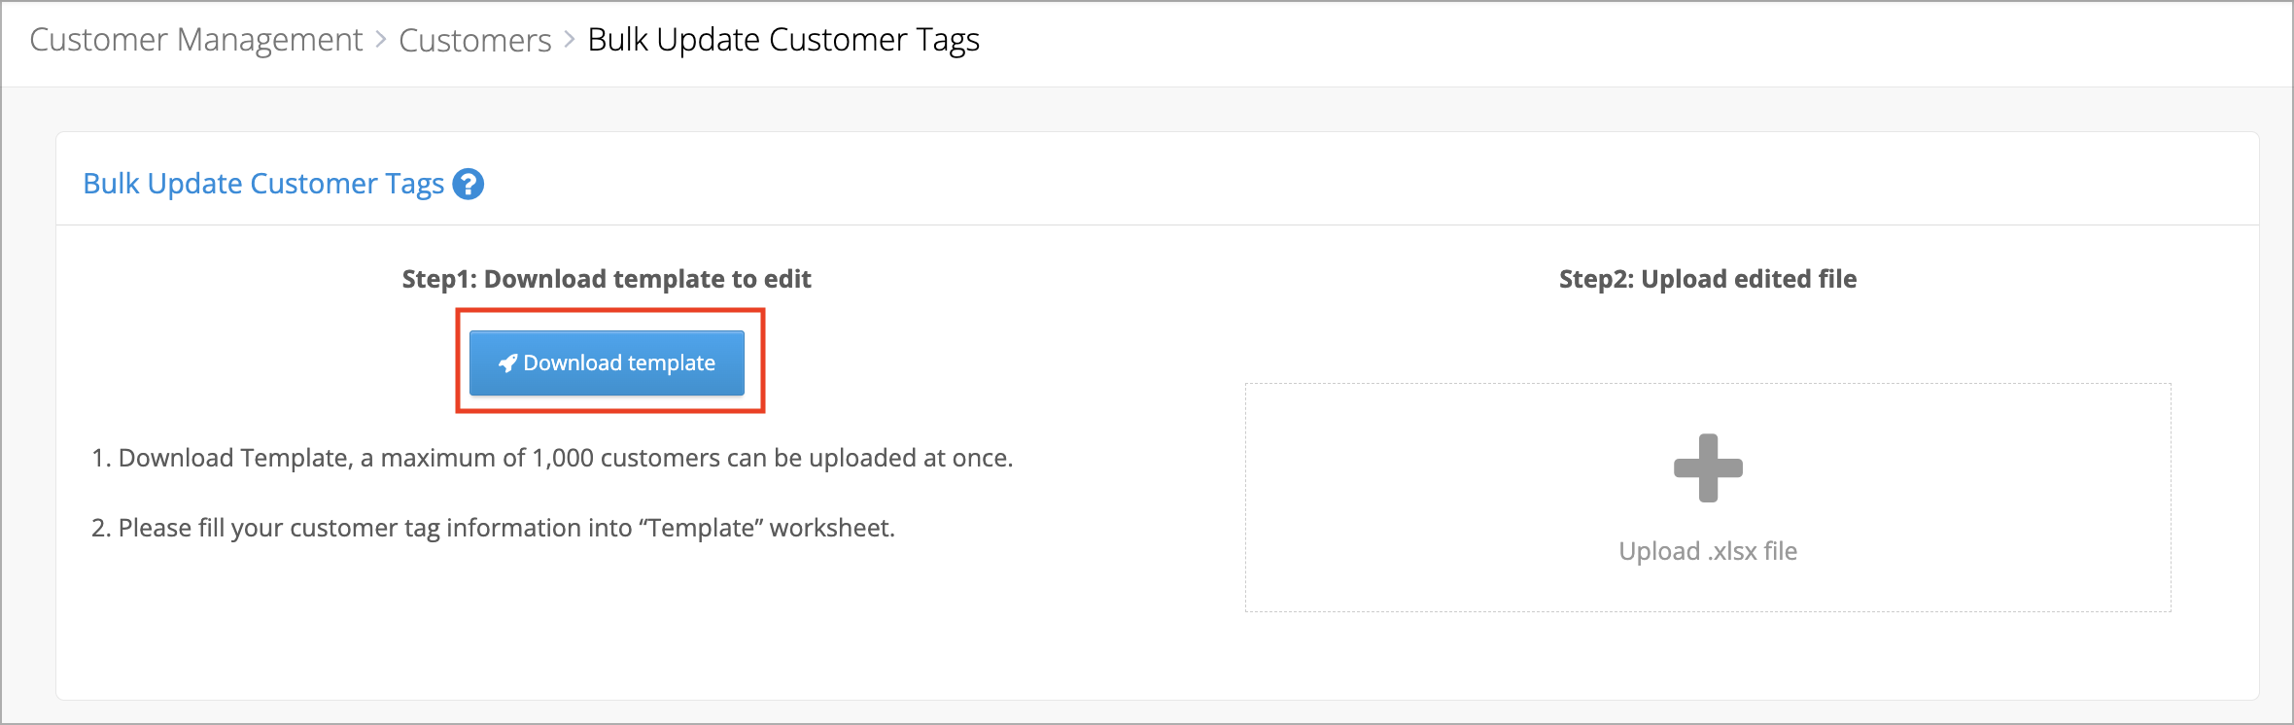Go to Customer Management breadcrumb
The width and height of the screenshot is (2294, 725).
(x=195, y=40)
